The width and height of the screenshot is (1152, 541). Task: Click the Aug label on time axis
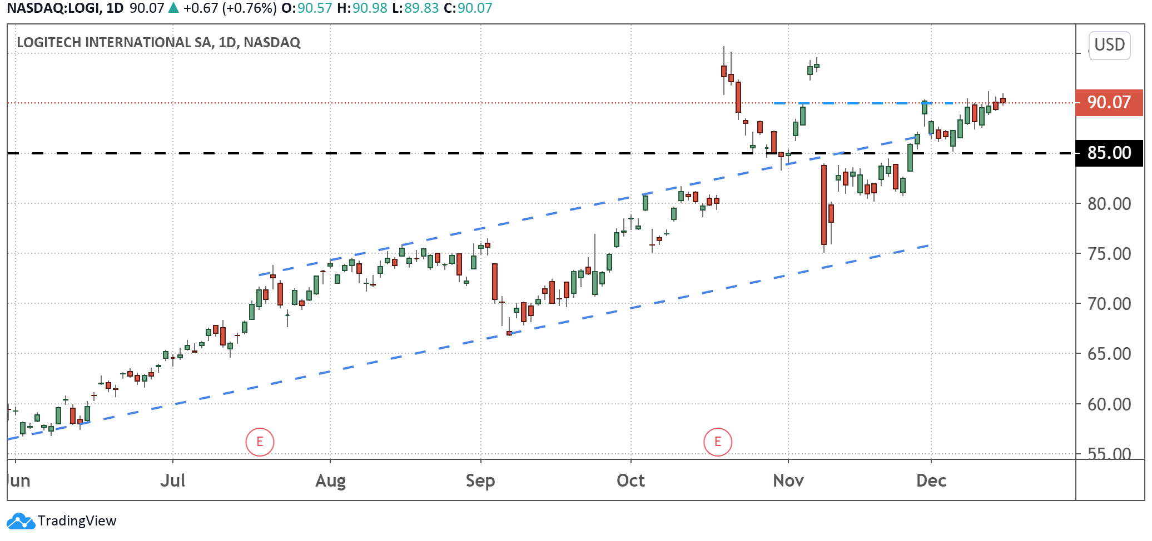pyautogui.click(x=330, y=480)
